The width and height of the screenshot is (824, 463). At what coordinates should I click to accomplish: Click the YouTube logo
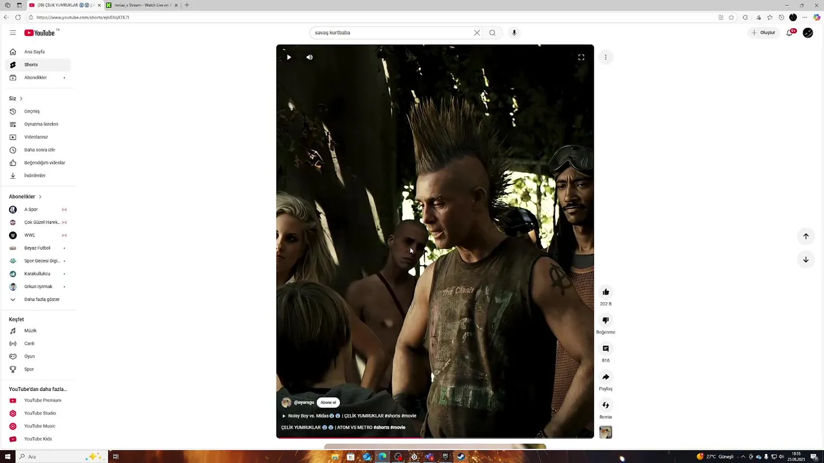40,33
